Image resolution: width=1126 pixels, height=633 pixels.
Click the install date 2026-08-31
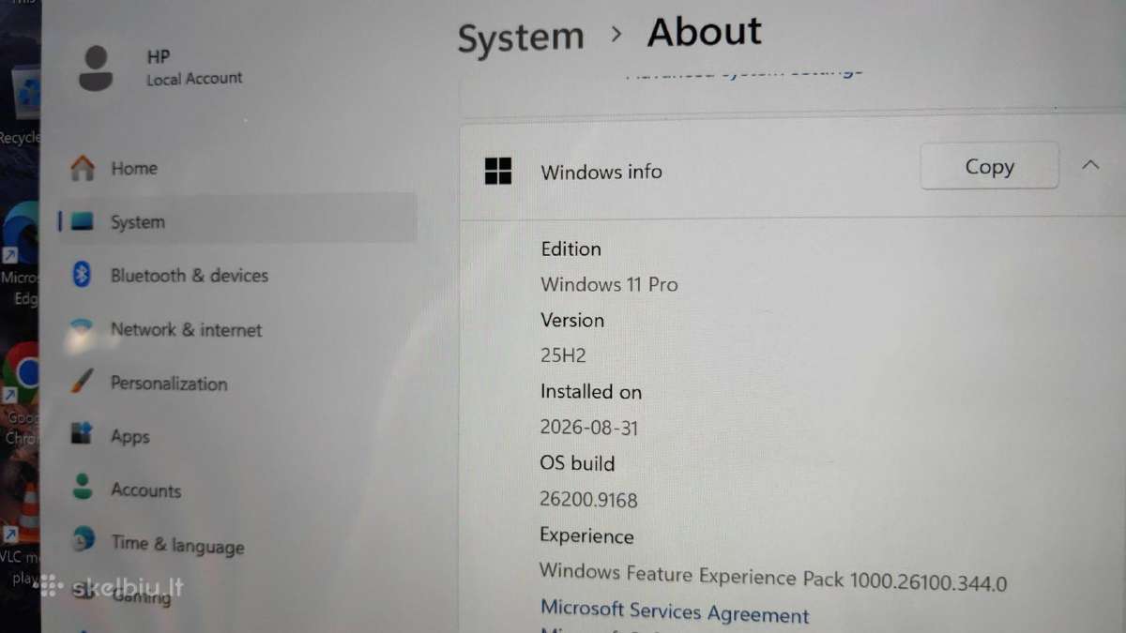point(589,428)
